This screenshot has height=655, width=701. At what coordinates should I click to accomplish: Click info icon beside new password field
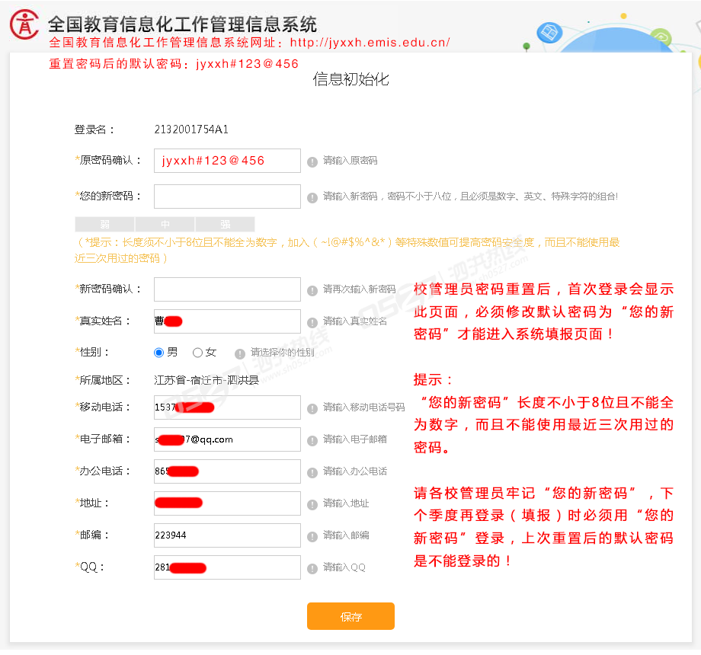312,197
